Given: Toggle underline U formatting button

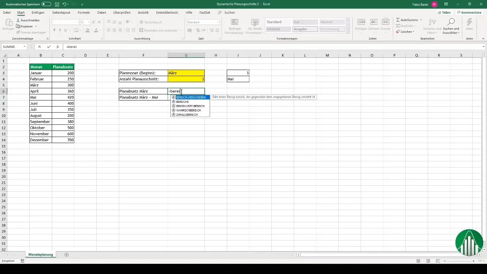Looking at the screenshot, I should pos(66,30).
